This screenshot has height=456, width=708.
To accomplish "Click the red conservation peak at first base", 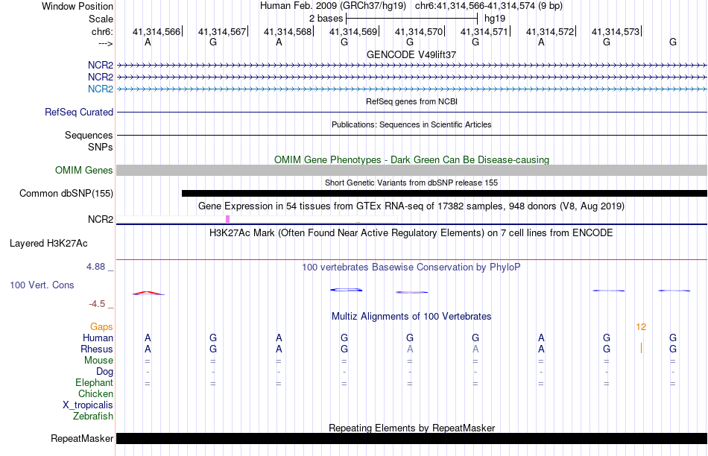I will coord(148,293).
